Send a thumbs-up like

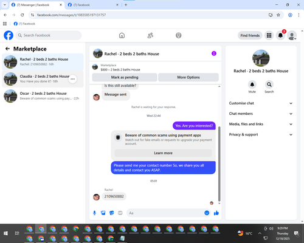pos(216,213)
